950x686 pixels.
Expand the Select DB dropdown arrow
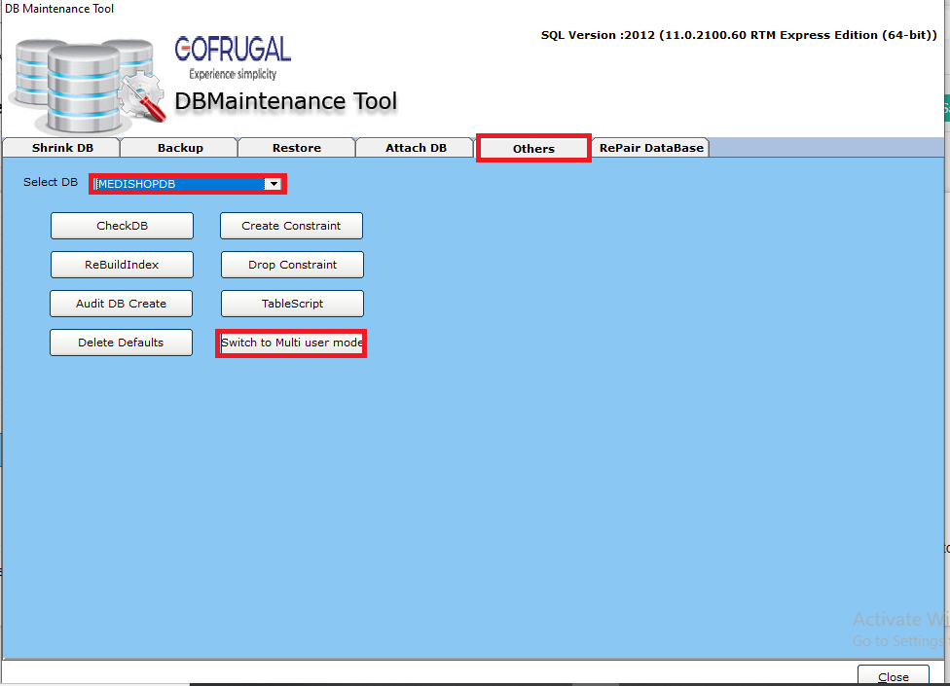coord(274,184)
